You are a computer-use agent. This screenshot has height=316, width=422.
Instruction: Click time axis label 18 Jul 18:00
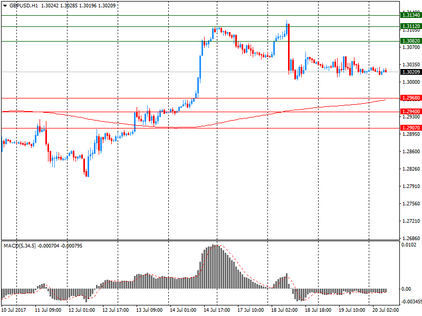point(318,310)
